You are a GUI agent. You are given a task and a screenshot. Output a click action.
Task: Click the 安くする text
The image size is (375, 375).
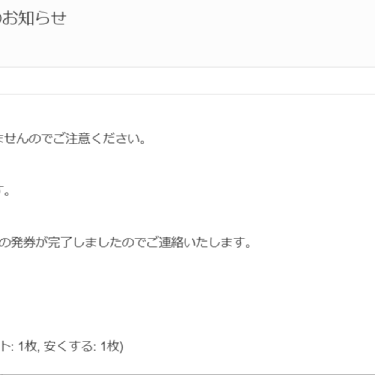click(68, 346)
